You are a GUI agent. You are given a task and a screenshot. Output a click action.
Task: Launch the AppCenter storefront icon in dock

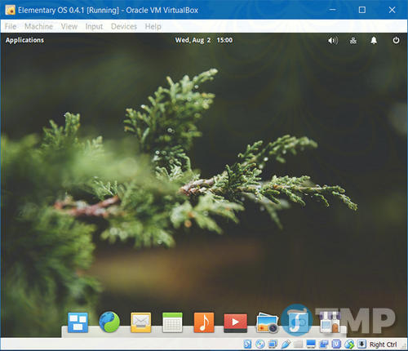pyautogui.click(x=330, y=322)
